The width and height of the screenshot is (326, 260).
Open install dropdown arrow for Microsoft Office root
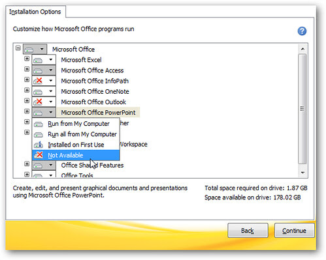point(42,49)
